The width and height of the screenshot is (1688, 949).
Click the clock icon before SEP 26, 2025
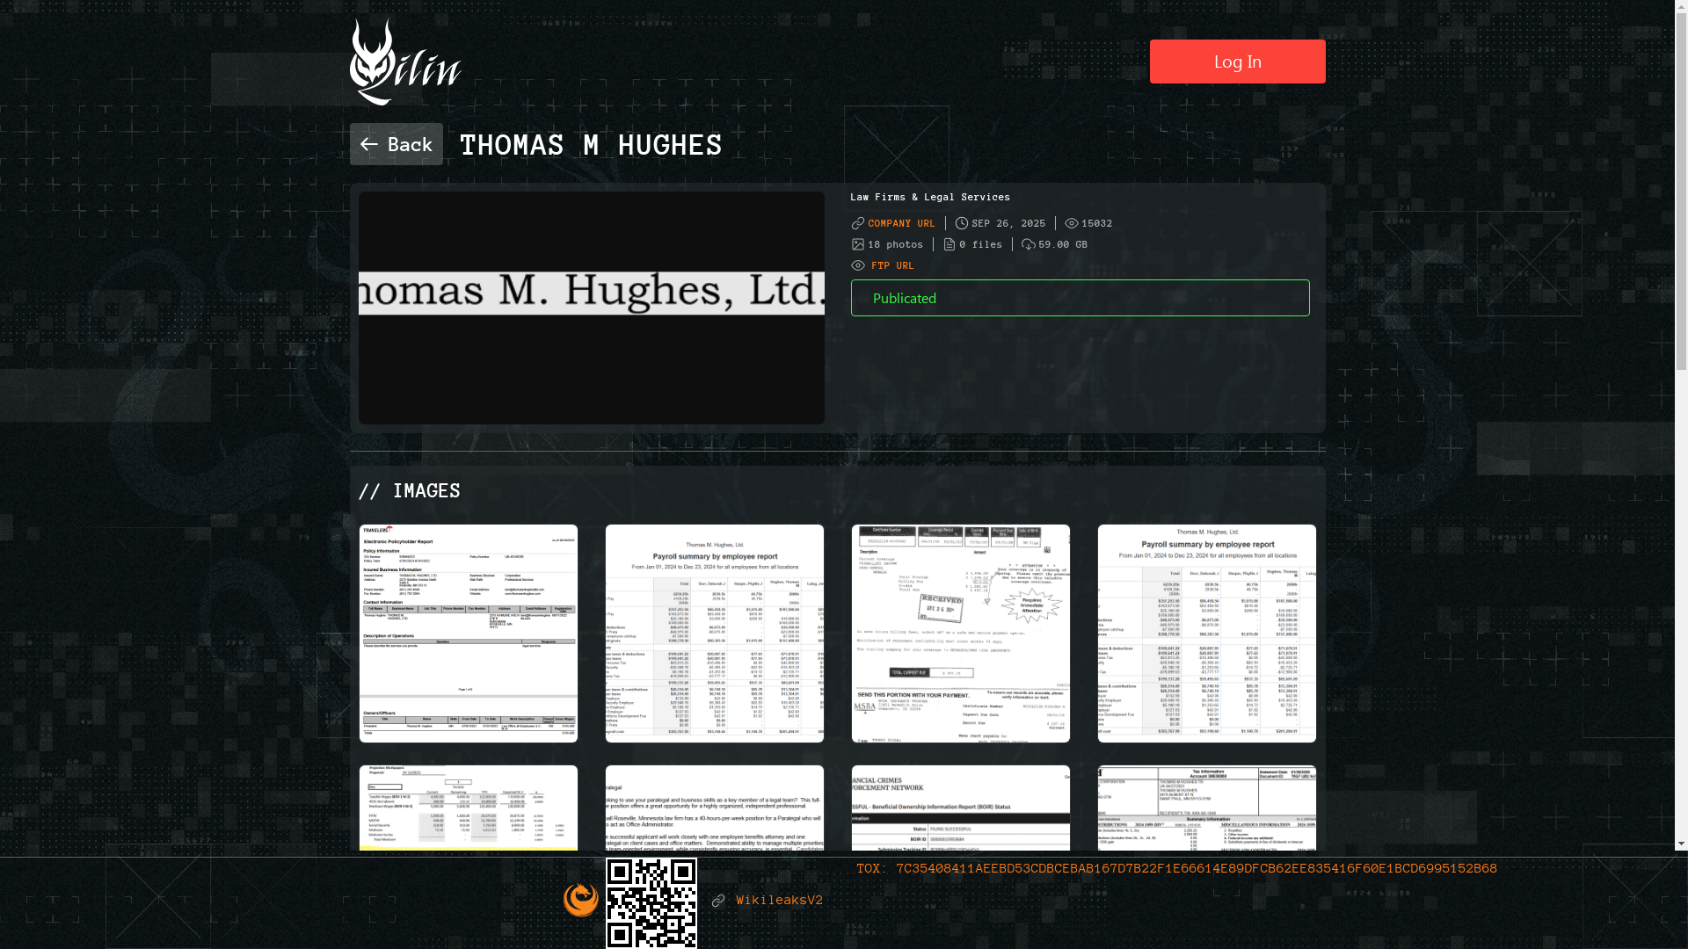tap(962, 223)
